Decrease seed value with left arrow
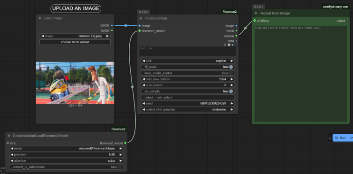 coord(143,103)
